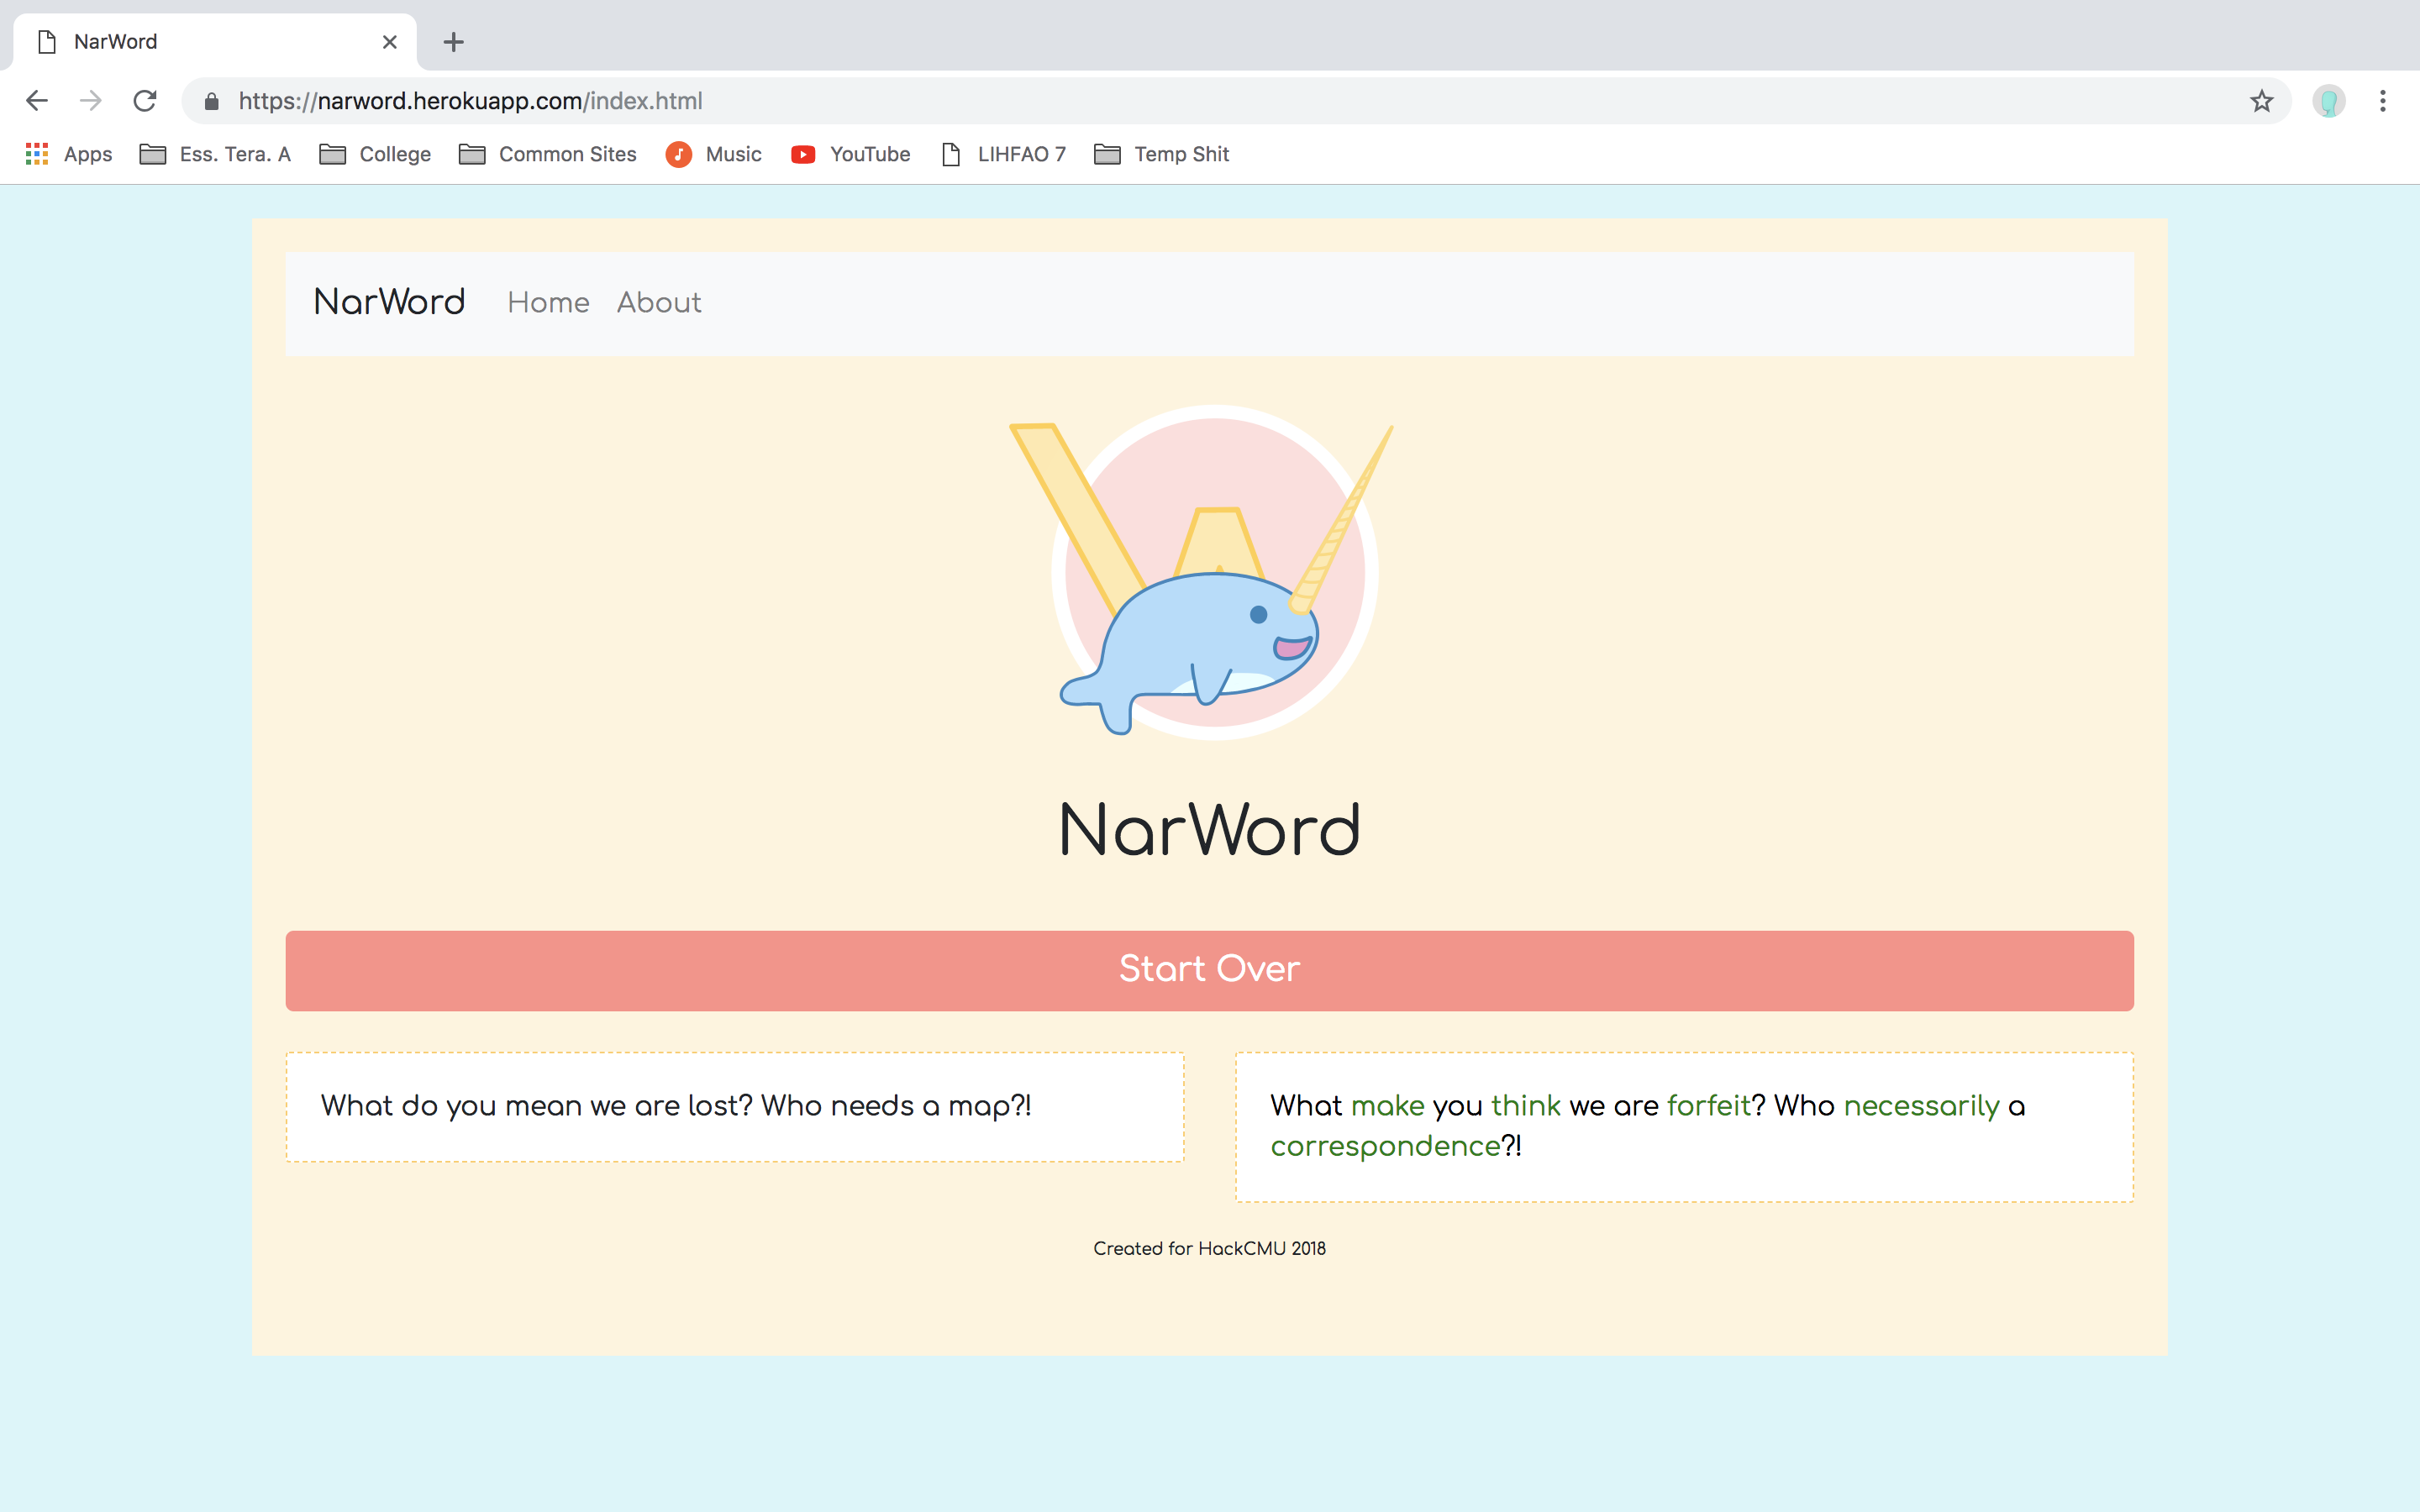Open the YouTube bookmark
This screenshot has height=1512, width=2420.
pyautogui.click(x=851, y=154)
